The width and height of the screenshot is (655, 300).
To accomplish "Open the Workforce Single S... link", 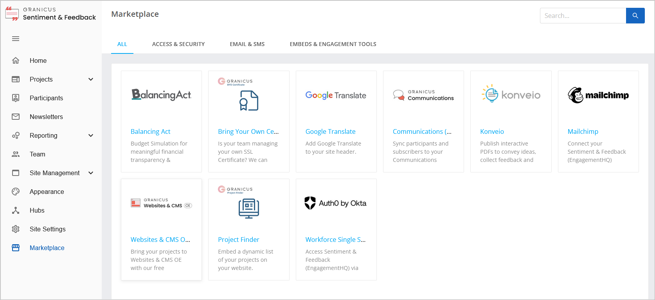I will [336, 240].
